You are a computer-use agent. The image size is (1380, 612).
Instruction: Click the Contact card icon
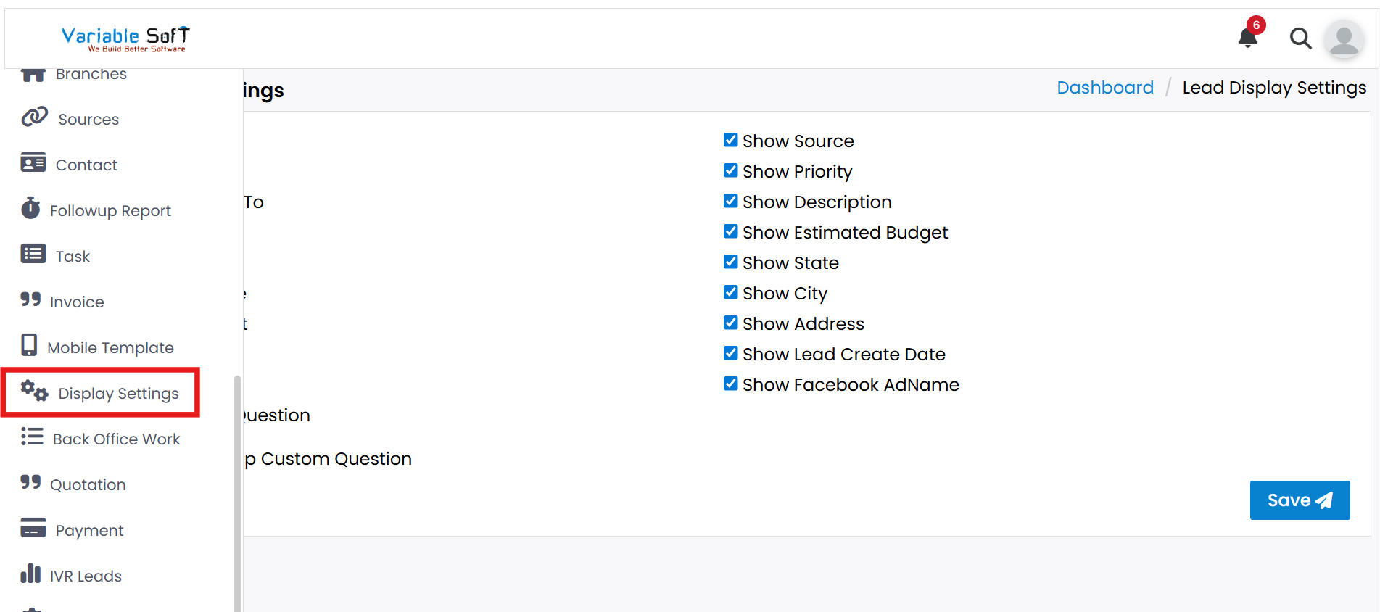tap(33, 163)
